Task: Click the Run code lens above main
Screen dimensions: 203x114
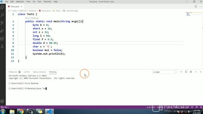Action: (x=27, y=18)
